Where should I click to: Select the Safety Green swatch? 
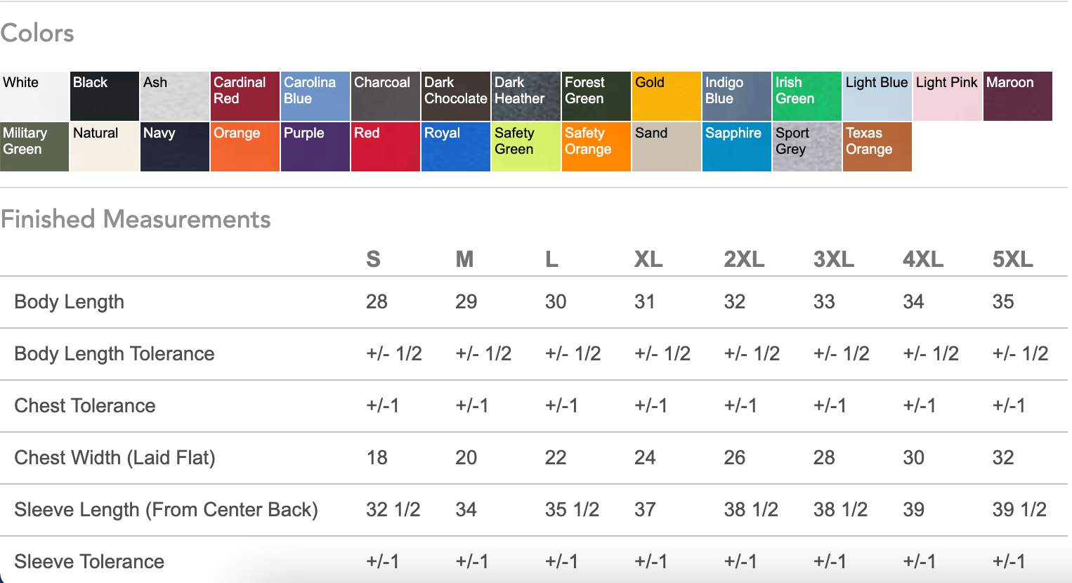[x=526, y=147]
